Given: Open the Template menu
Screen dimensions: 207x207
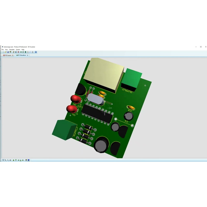Looking at the screenshot, I should pos(12,49).
